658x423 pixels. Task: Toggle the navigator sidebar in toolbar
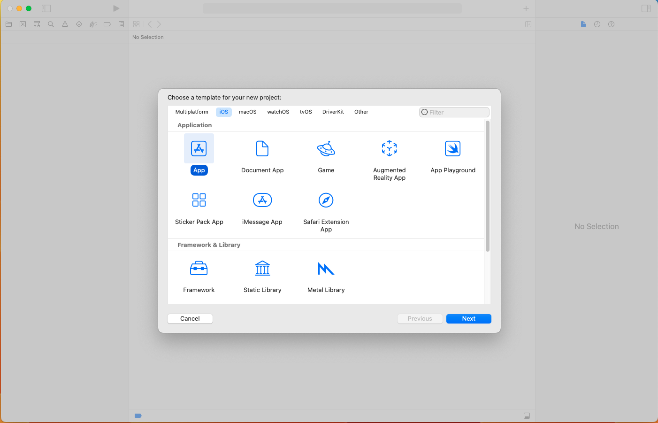[x=46, y=8]
